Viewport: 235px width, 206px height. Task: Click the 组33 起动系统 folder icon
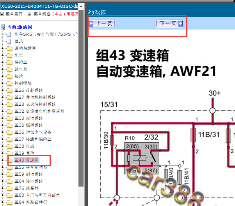pos(9,119)
